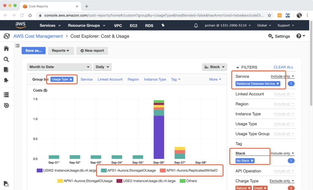Click the browser address bar

pos(154,15)
